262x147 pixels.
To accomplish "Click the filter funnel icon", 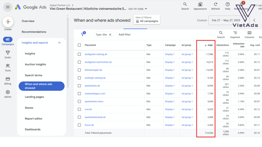I will [83, 34].
